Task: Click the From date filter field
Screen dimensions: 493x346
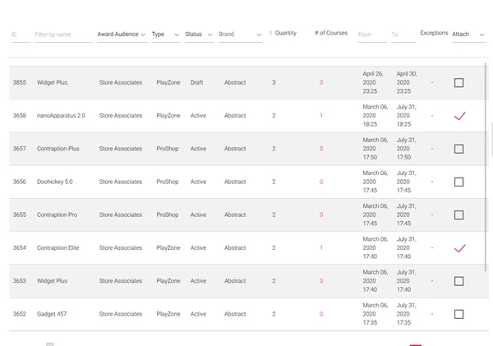Action: tap(372, 35)
